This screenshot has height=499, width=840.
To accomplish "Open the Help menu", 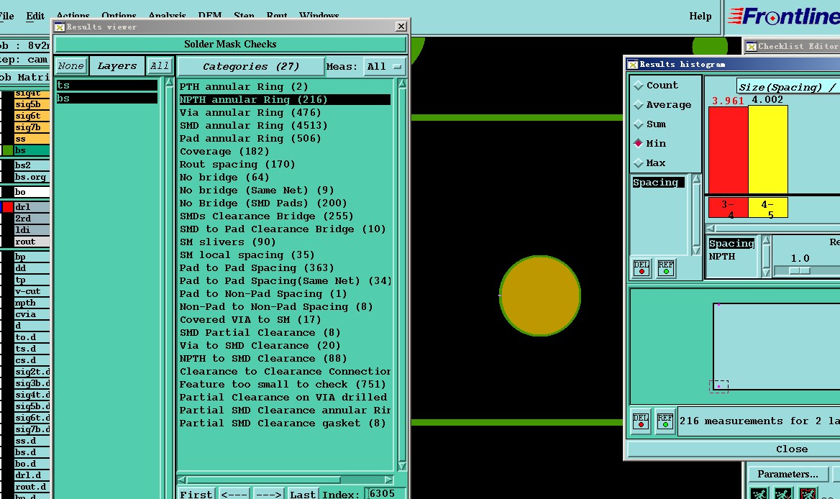I will click(x=700, y=16).
